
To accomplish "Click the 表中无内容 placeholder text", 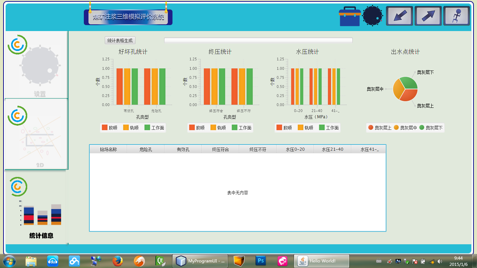I will tap(238, 193).
